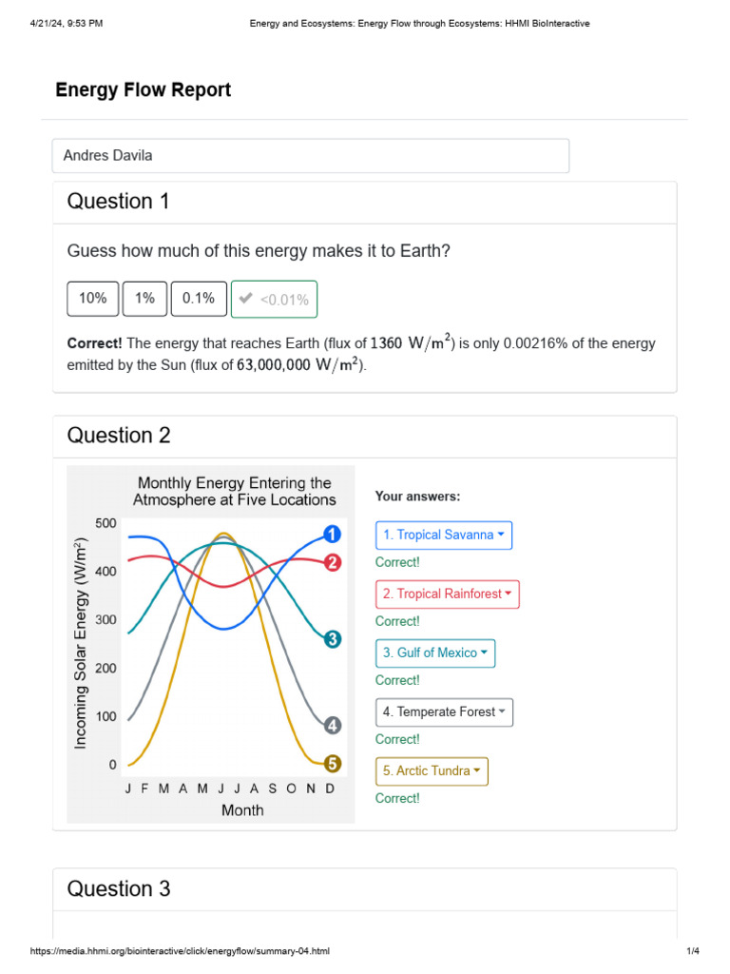The image size is (730, 974).
Task: Open the Gulf of Mexico dropdown
Action: tap(435, 653)
